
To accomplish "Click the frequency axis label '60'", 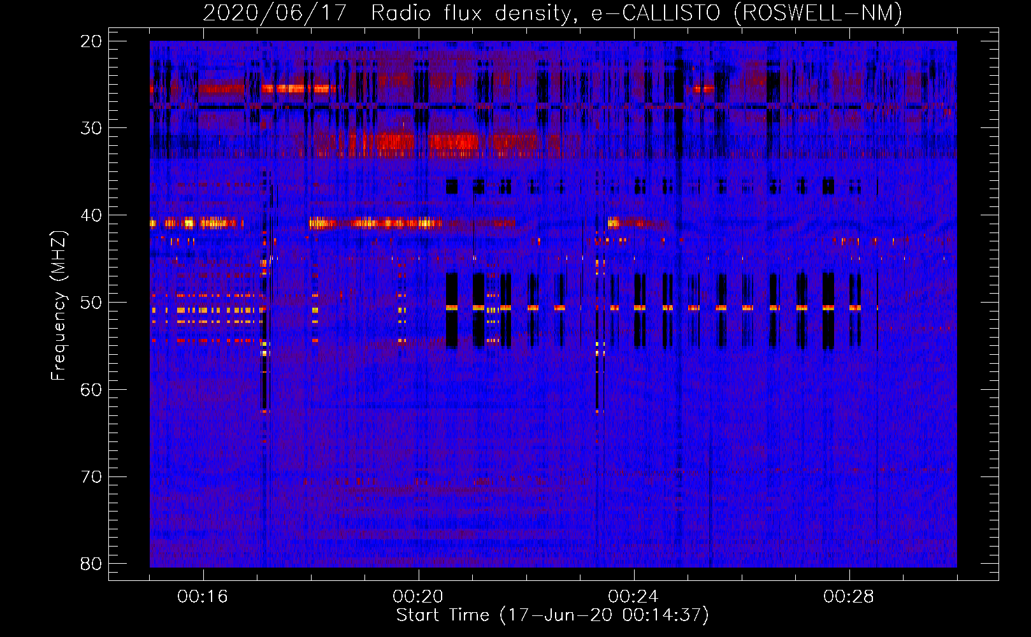I will (x=92, y=390).
